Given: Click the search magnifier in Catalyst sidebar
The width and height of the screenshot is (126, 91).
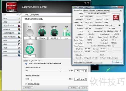Looking at the screenshot, I should click(x=18, y=15).
